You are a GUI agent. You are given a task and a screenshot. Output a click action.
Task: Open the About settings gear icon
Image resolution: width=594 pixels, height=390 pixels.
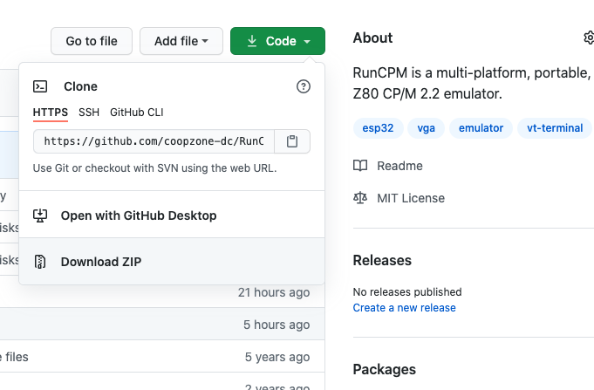(x=588, y=38)
